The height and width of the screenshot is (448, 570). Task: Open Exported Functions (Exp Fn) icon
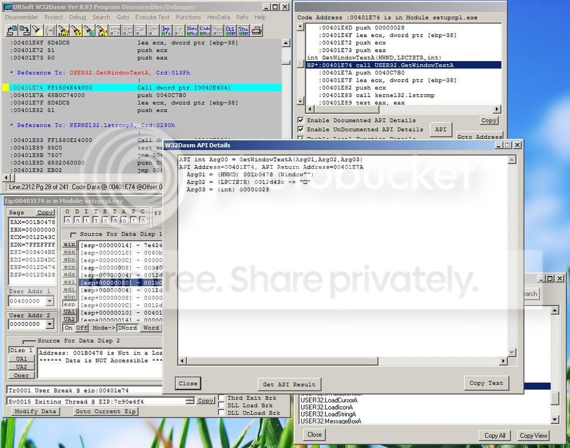coord(179,31)
